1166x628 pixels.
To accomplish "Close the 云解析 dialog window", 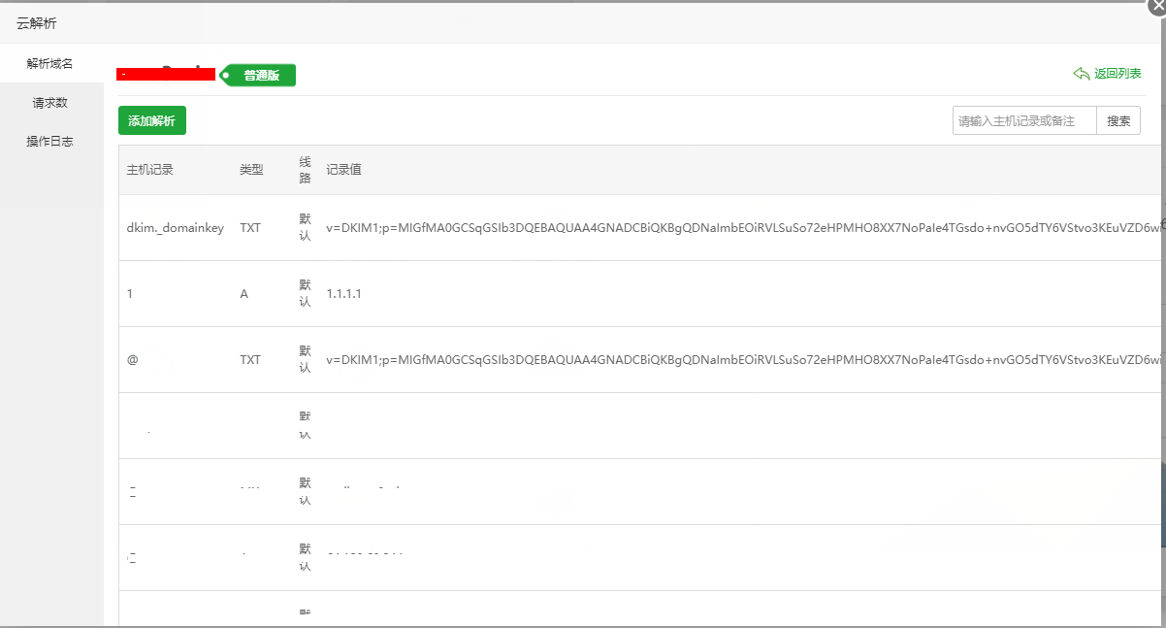I will (x=1156, y=5).
